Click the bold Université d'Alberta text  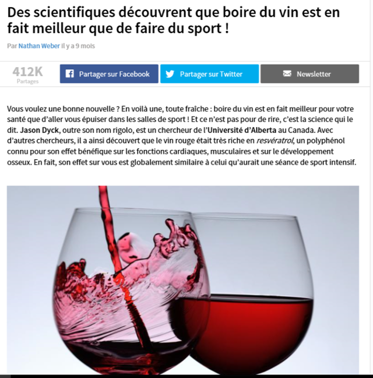click(242, 130)
